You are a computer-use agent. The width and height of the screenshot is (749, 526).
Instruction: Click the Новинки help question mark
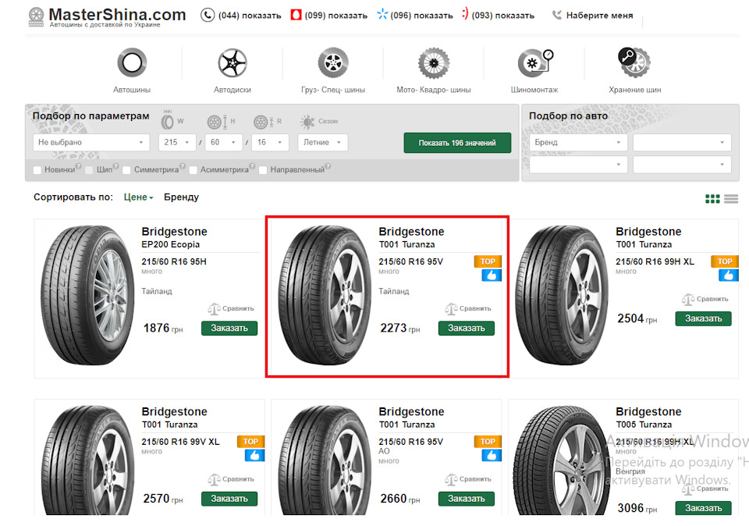point(78,166)
